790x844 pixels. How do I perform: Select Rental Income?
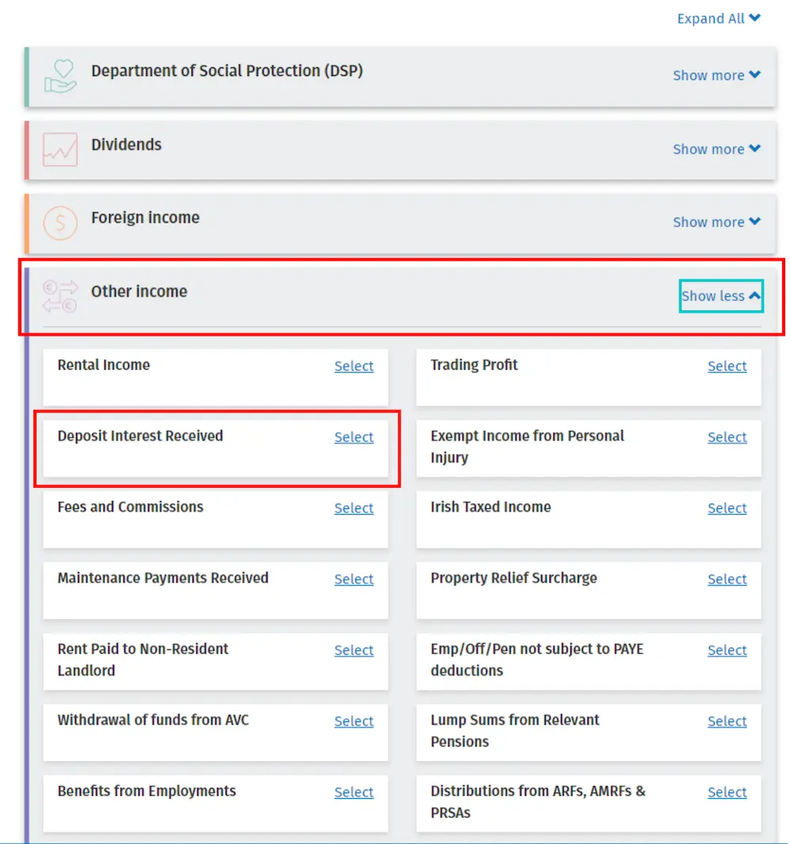[353, 366]
